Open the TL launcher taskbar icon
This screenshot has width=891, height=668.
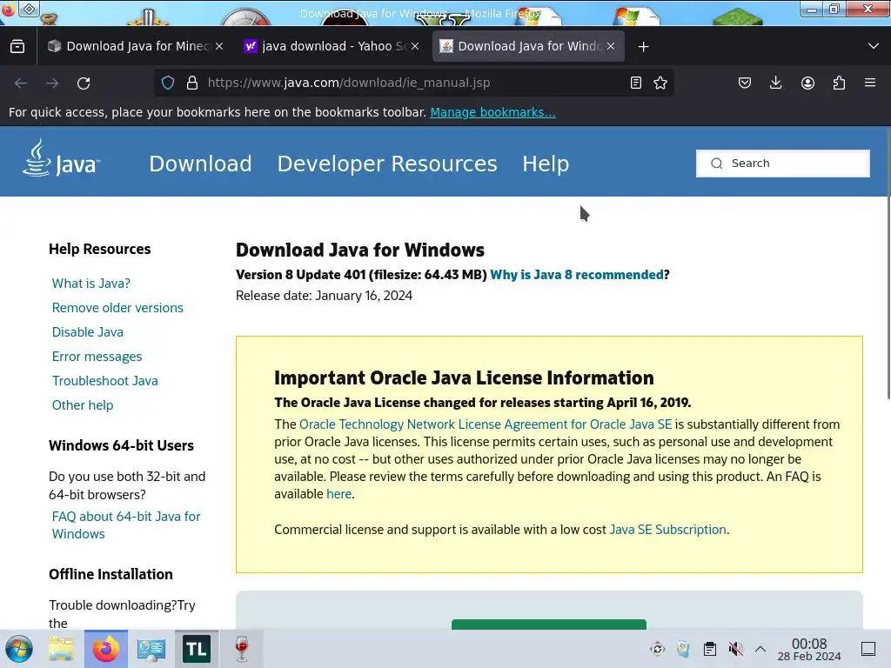197,649
